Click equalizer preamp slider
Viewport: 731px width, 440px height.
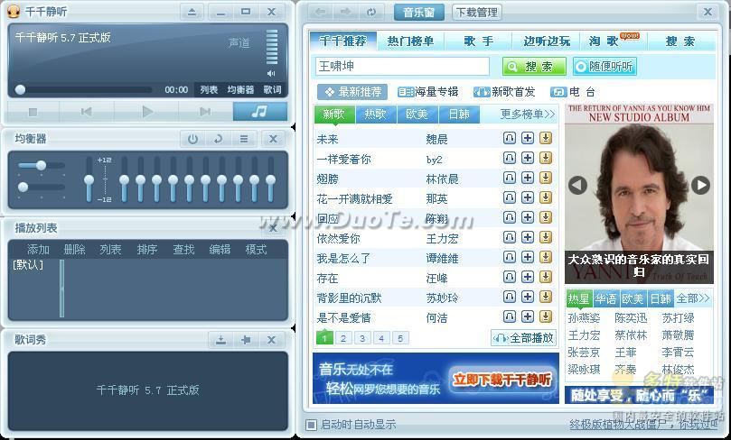89,179
